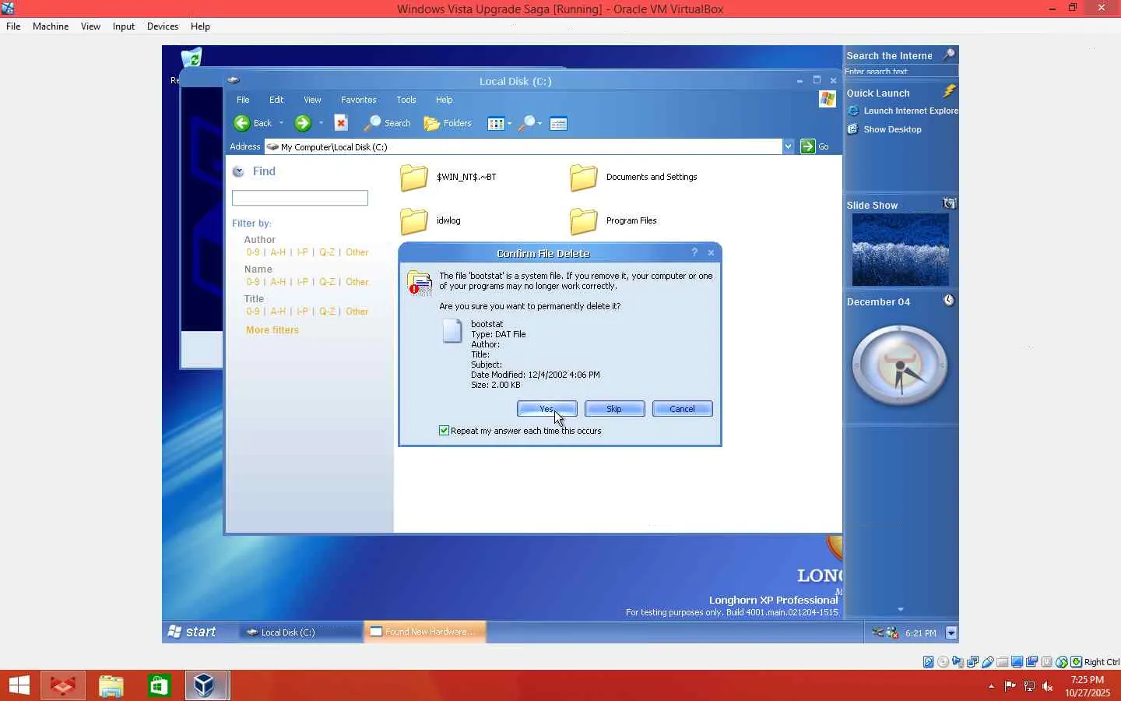Click the Quick Launch lightning bolt icon
1121x701 pixels.
point(949,91)
